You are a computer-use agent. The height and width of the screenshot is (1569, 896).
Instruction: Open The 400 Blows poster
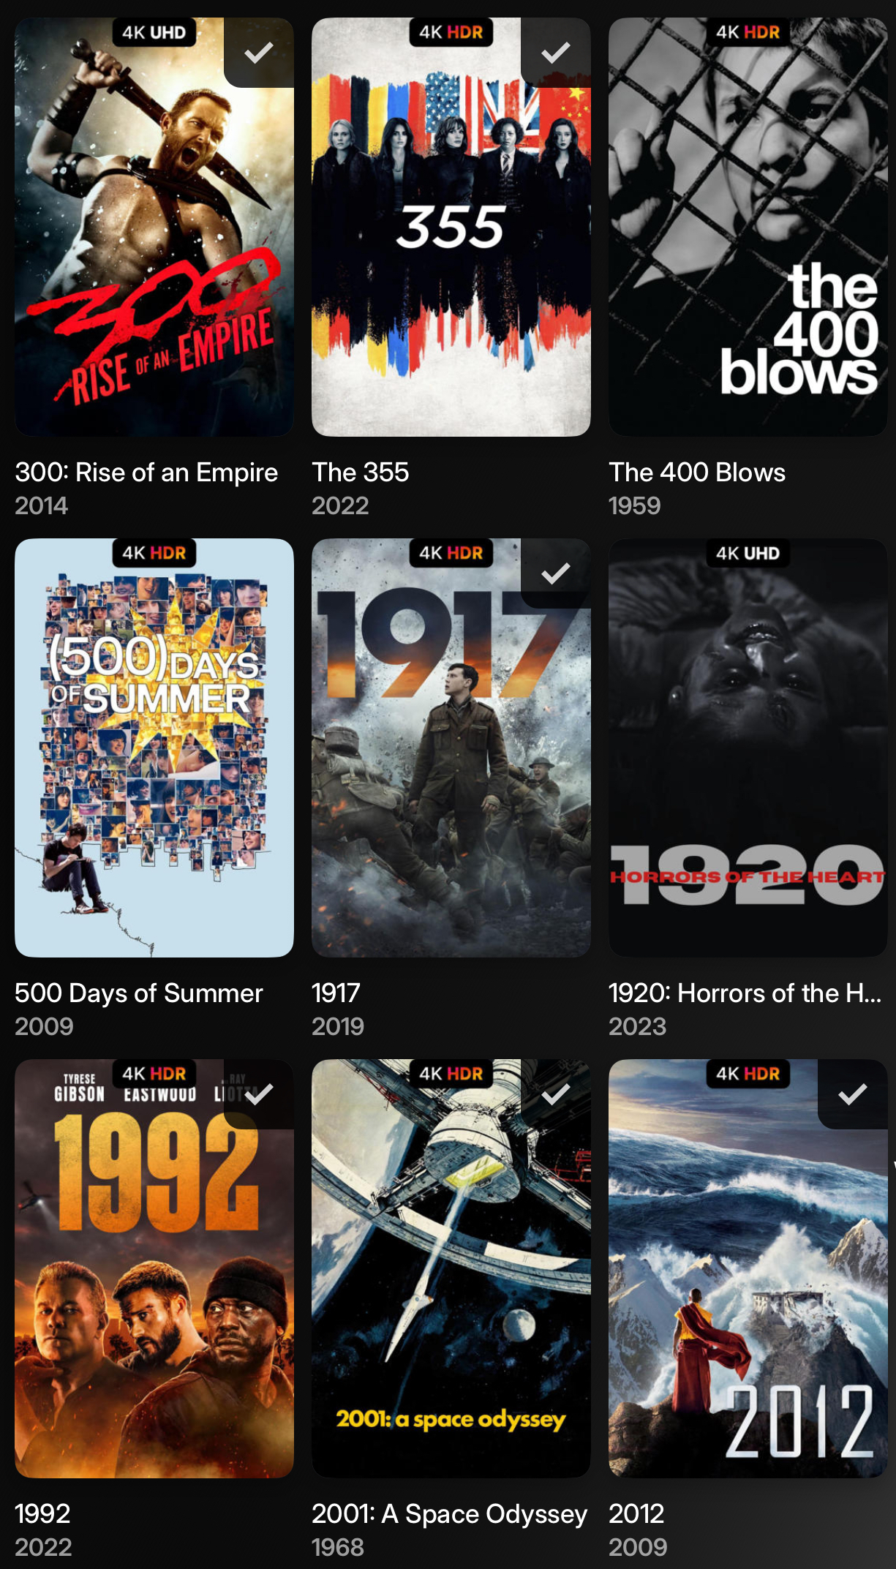(748, 227)
